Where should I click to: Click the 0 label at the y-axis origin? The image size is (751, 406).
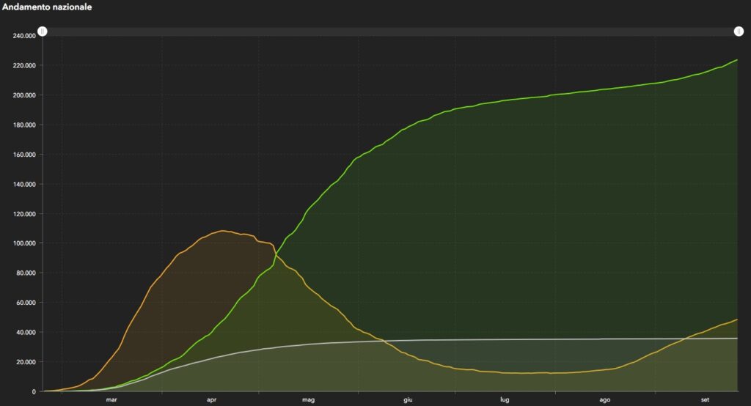(34, 391)
